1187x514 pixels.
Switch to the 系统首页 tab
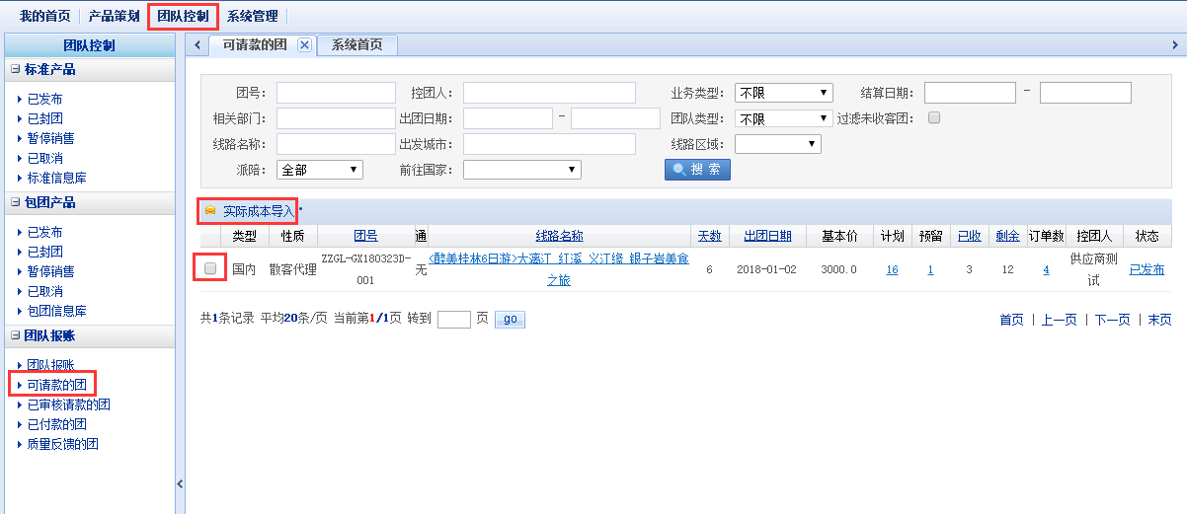point(356,44)
